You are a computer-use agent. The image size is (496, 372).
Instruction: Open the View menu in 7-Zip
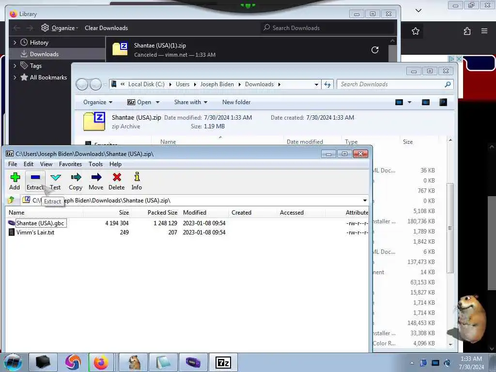click(46, 164)
